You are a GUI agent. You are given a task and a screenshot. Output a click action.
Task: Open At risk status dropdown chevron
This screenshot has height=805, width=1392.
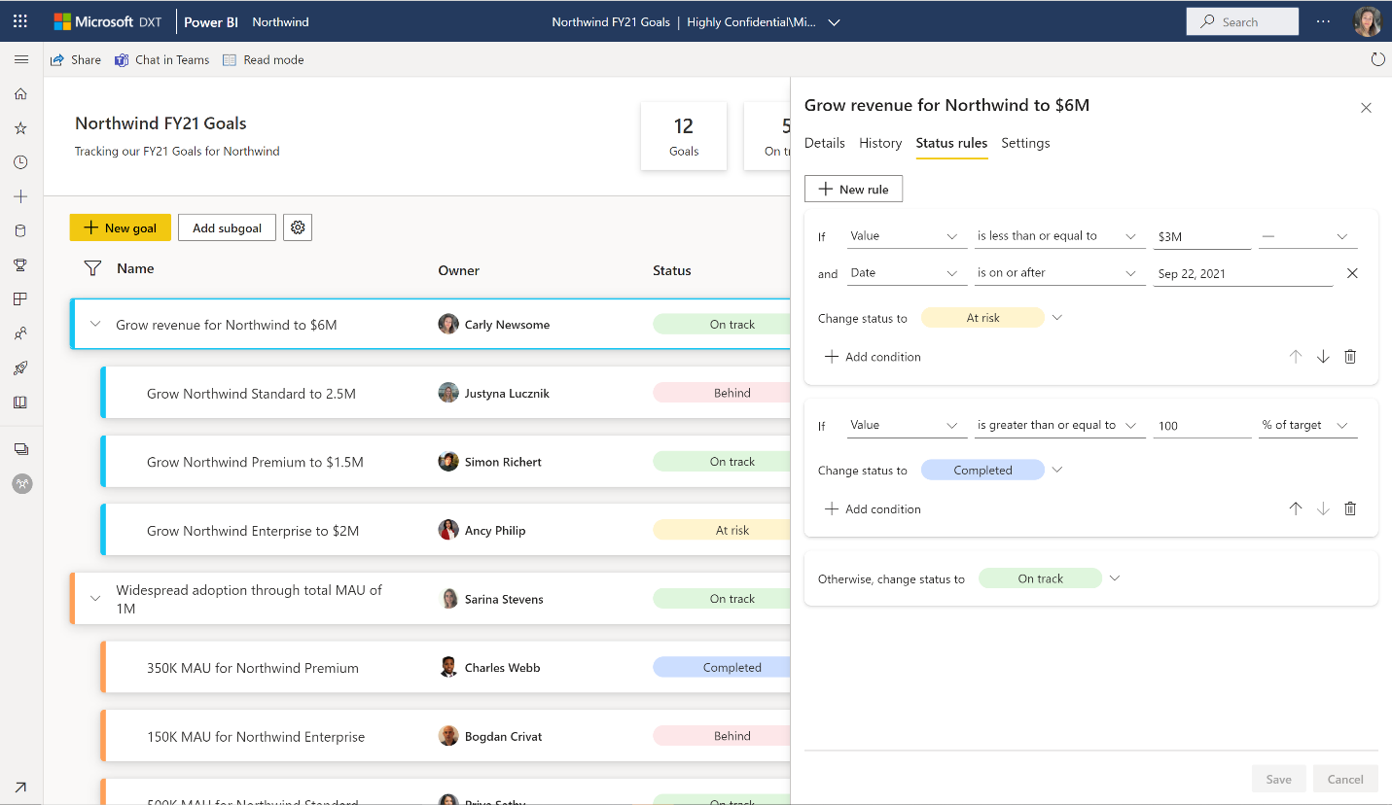coord(1057,318)
